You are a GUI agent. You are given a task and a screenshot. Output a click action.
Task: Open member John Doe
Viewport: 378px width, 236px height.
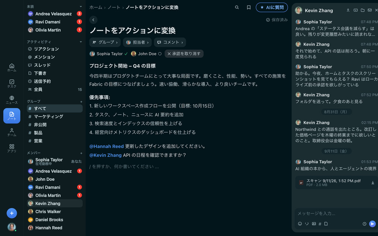click(x=55, y=179)
